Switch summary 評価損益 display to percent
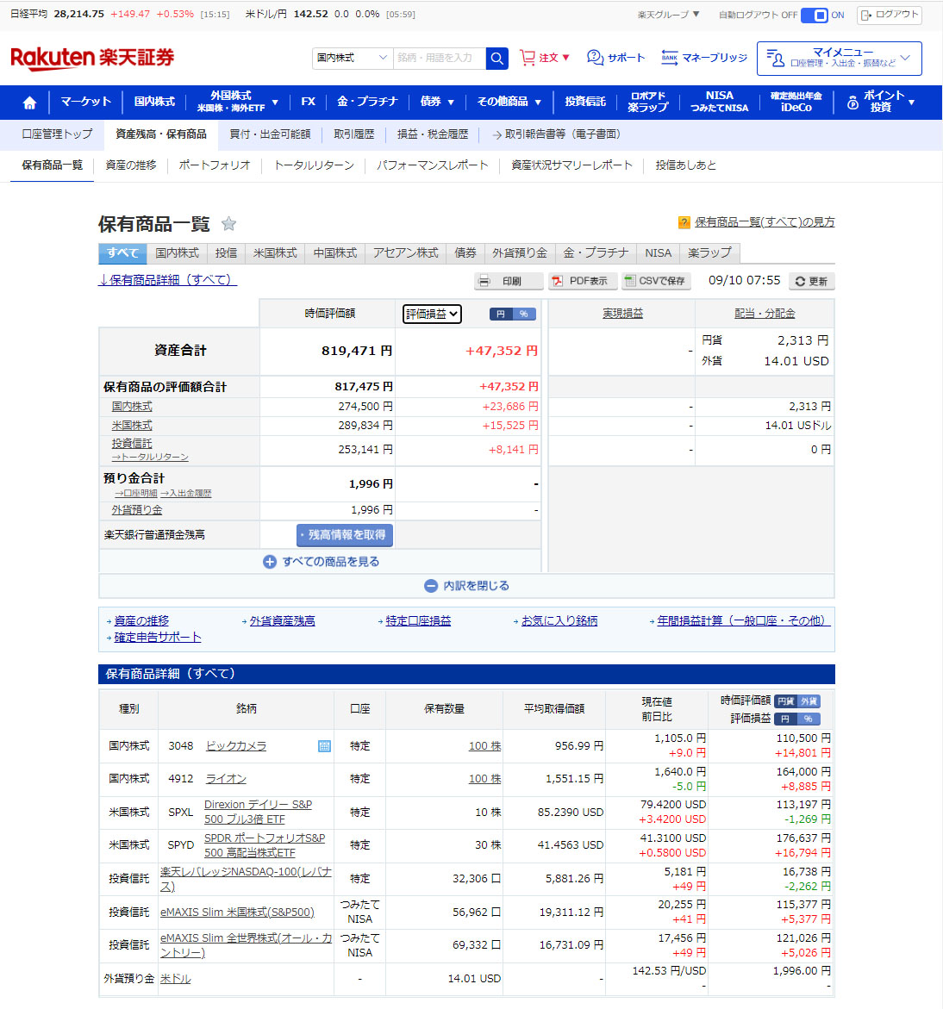The width and height of the screenshot is (943, 1009). click(x=524, y=315)
